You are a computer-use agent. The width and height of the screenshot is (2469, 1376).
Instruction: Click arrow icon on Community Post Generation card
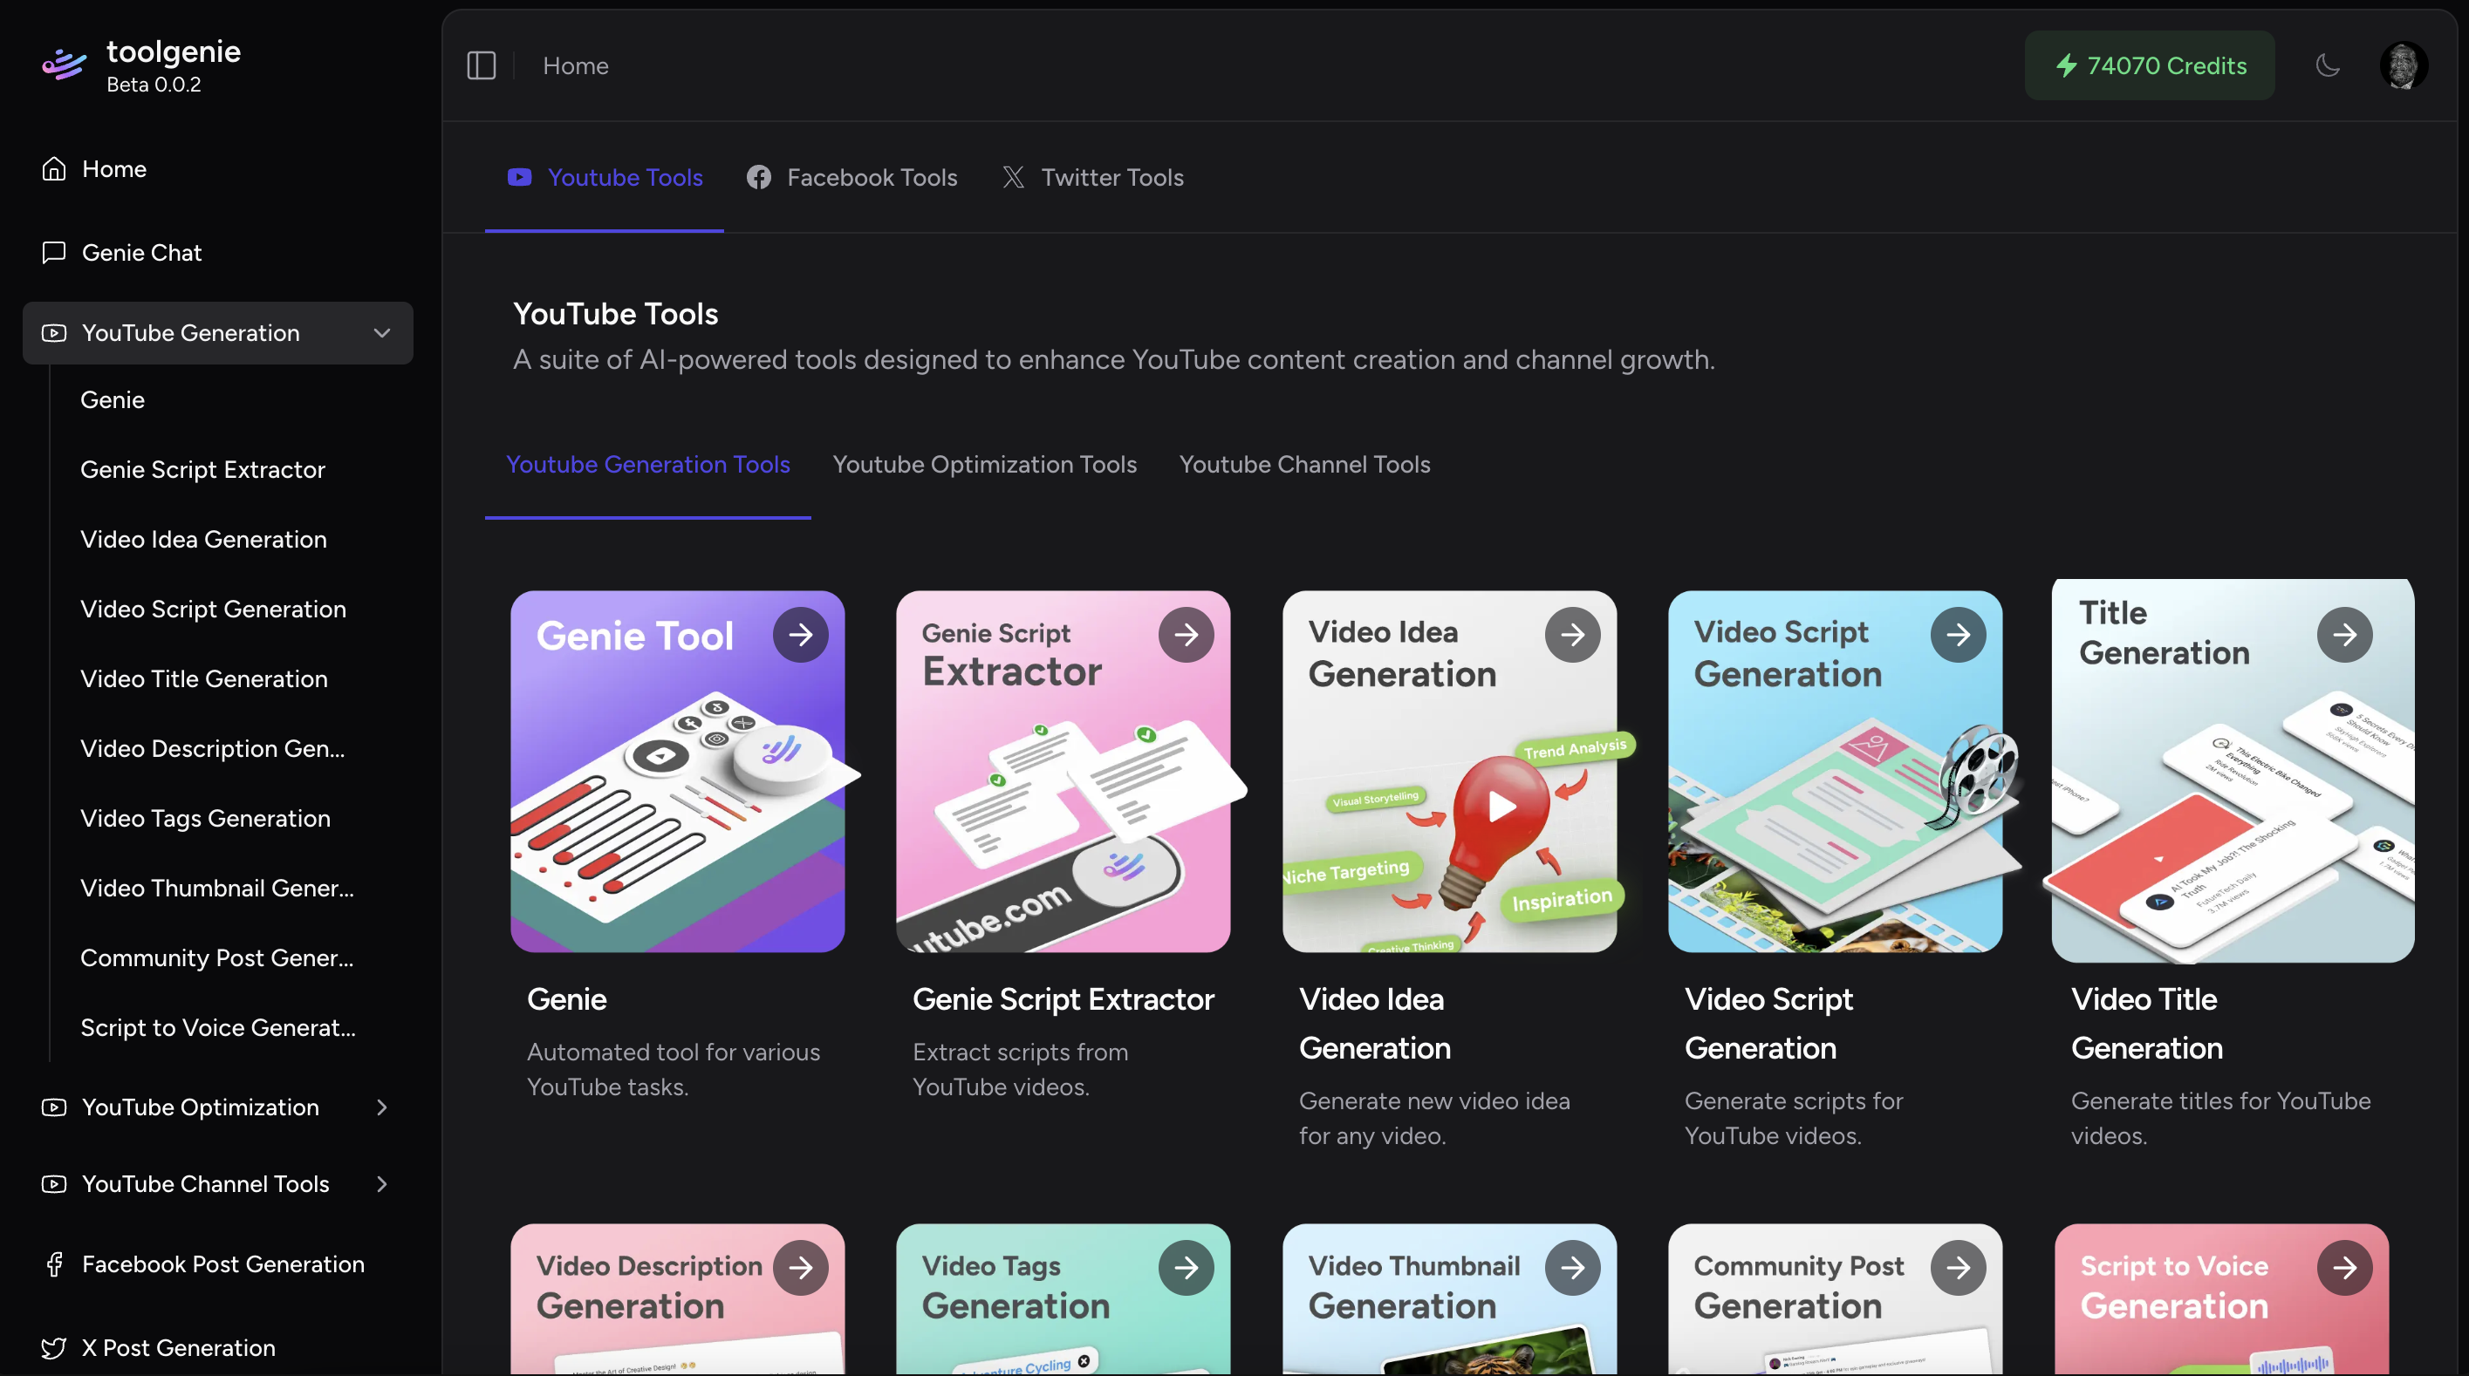tap(1958, 1268)
